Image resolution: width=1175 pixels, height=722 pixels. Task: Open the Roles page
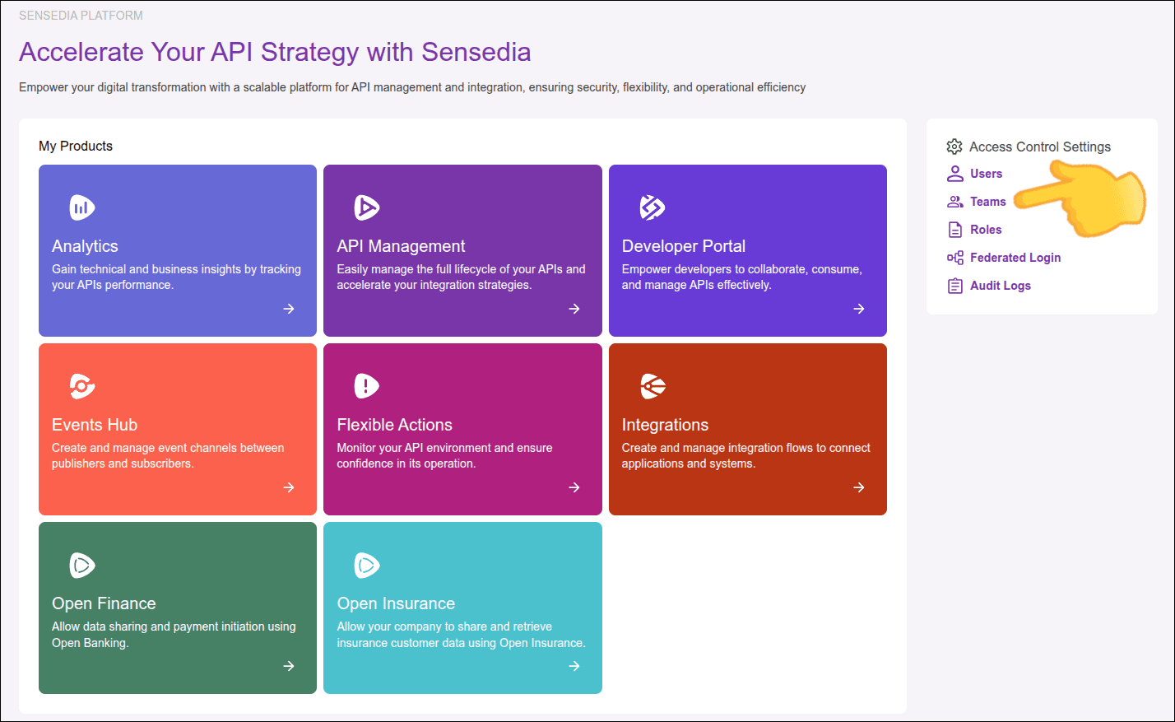point(986,230)
